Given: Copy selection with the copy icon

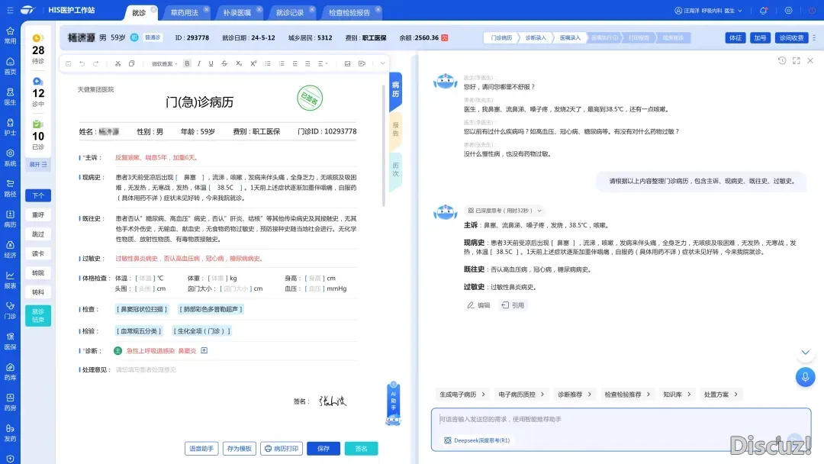Looking at the screenshot, I should 131,63.
